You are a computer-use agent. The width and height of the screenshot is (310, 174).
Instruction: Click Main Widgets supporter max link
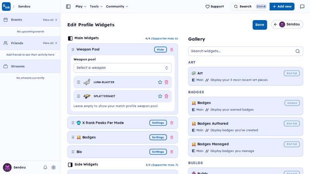click(x=164, y=38)
